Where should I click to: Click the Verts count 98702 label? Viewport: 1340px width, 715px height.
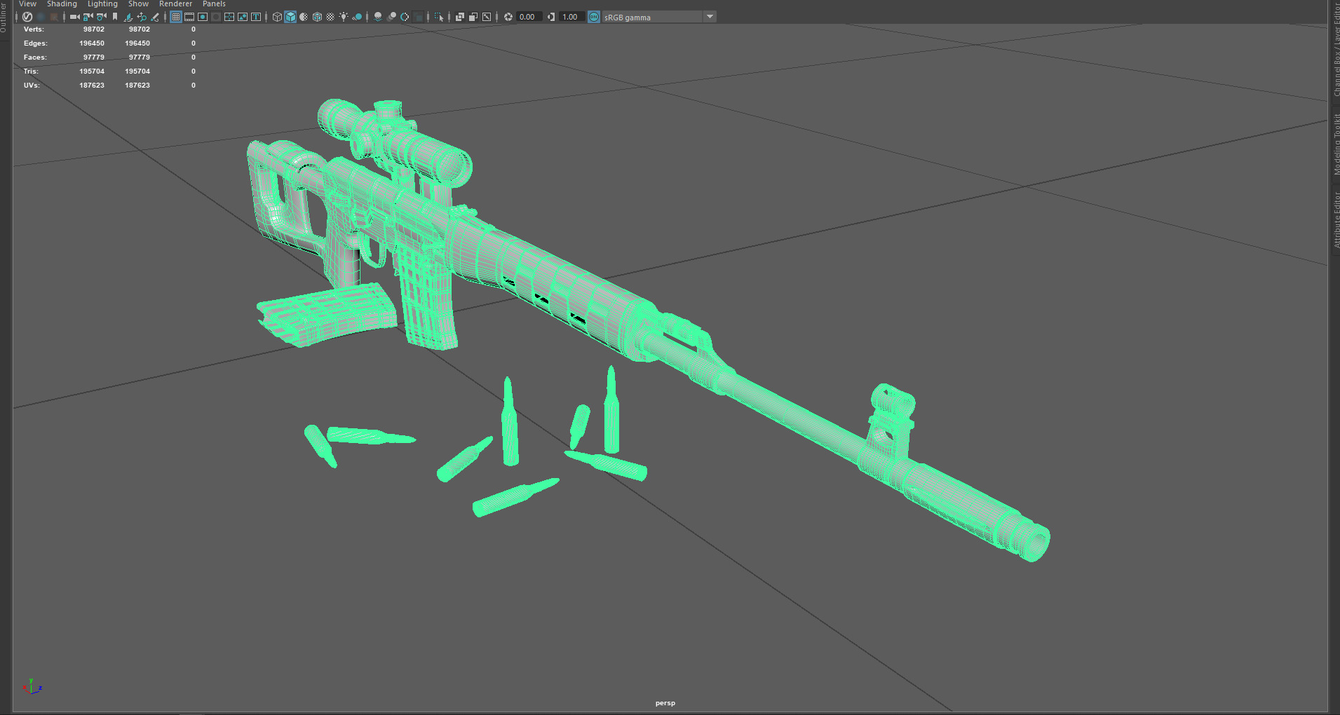93,29
